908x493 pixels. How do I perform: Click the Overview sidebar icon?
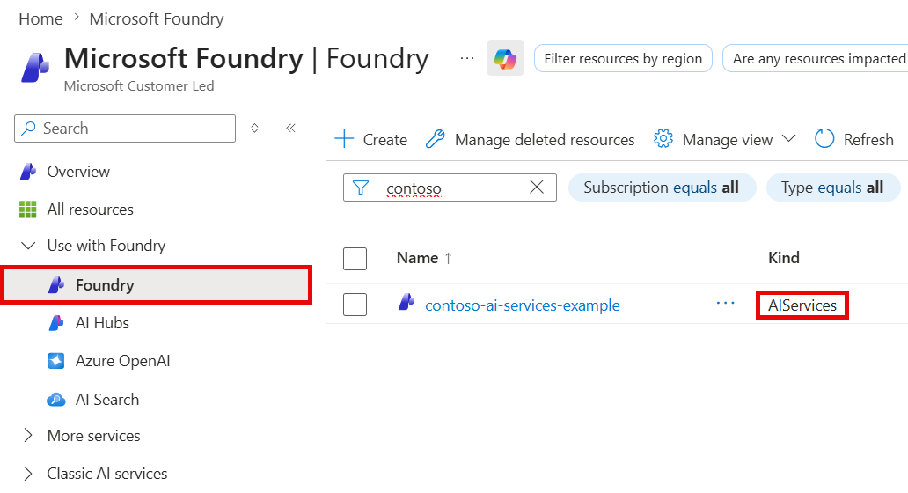(28, 172)
